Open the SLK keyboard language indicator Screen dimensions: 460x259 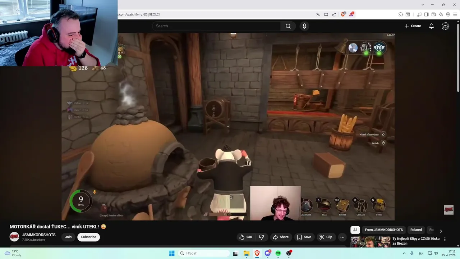(x=421, y=253)
